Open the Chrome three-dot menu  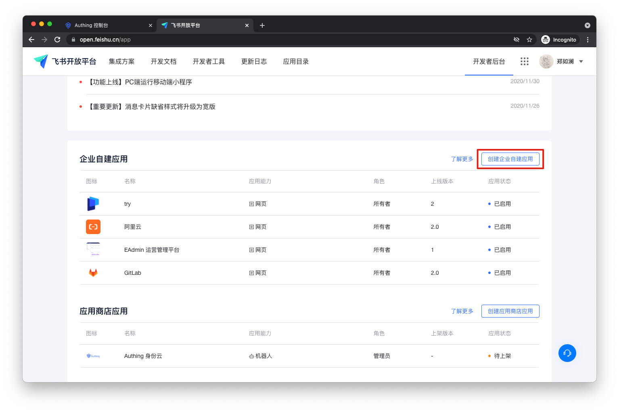[x=588, y=40]
